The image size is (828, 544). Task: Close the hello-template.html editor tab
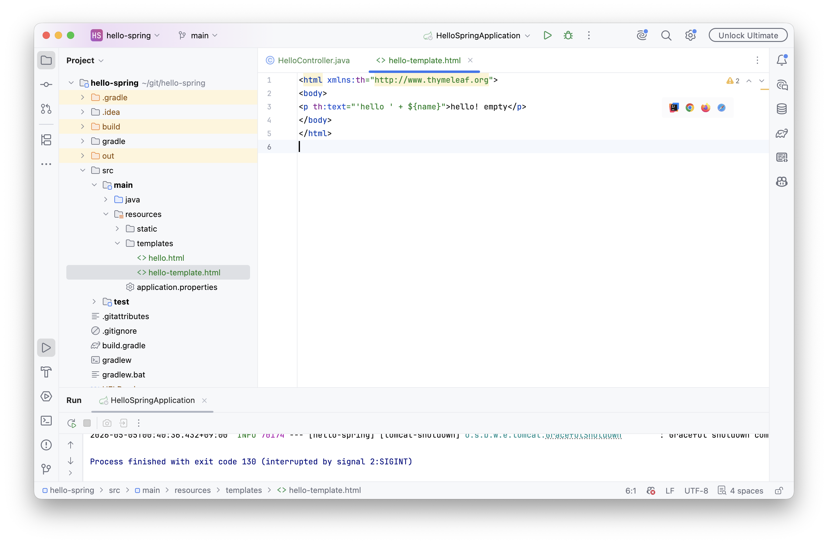coord(470,60)
